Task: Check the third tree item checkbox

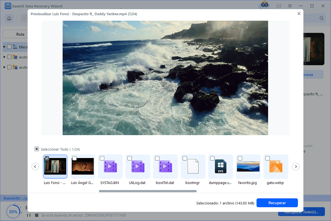Action: point(9,67)
